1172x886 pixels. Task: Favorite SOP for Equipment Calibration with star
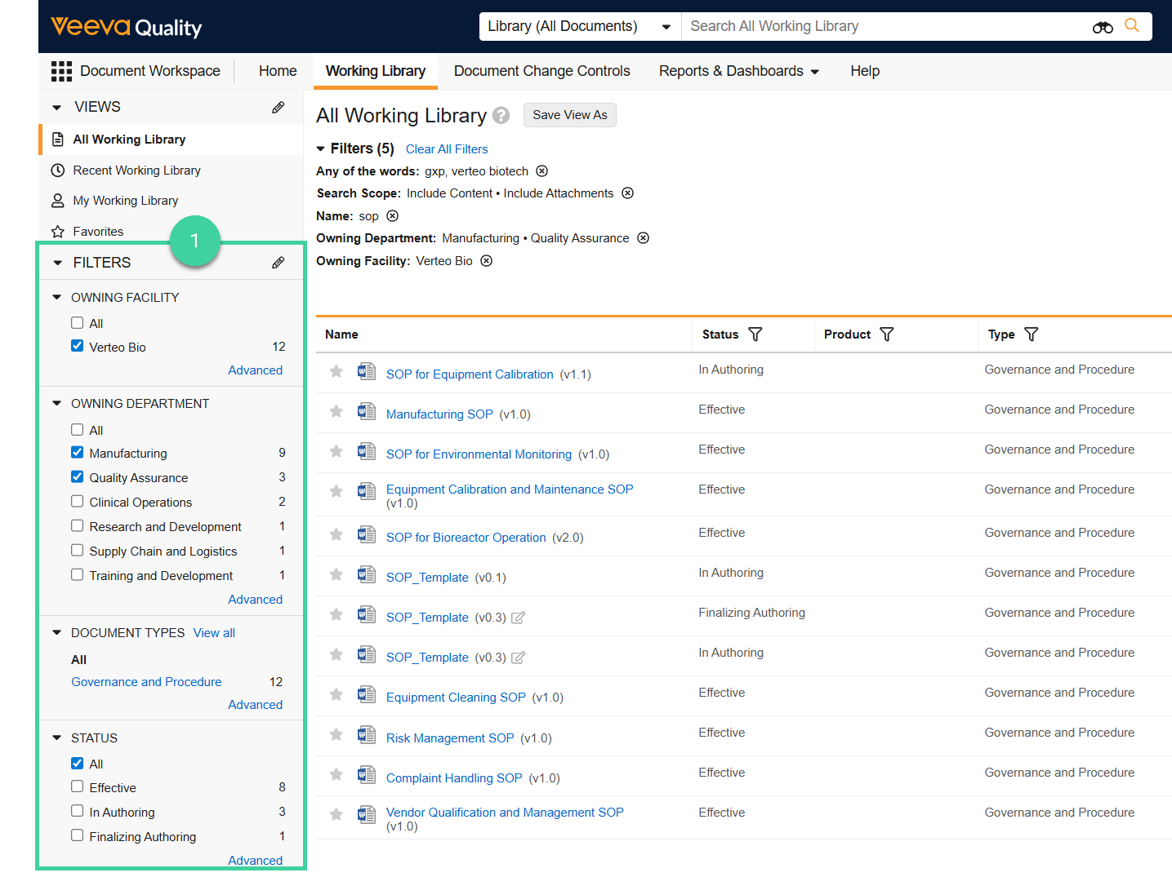(336, 372)
